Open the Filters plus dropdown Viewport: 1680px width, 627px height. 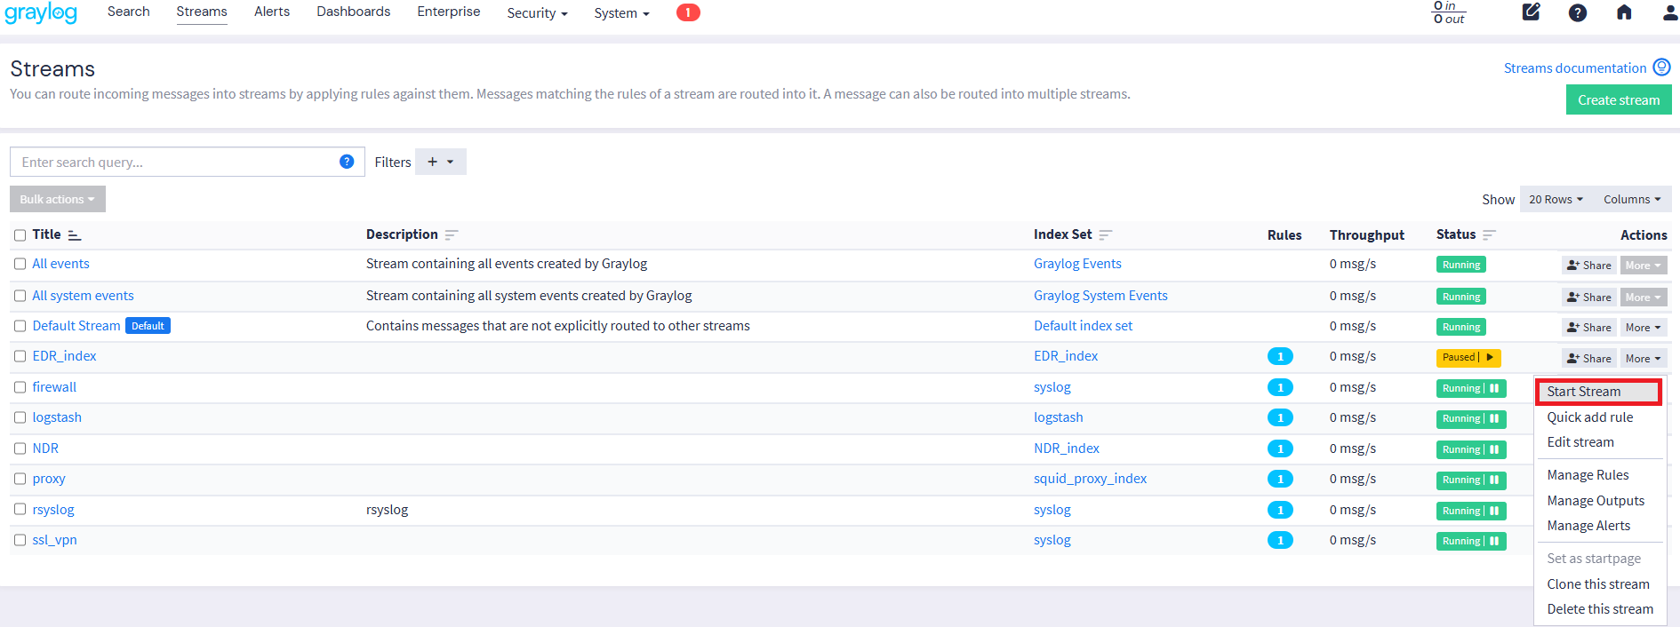[441, 162]
